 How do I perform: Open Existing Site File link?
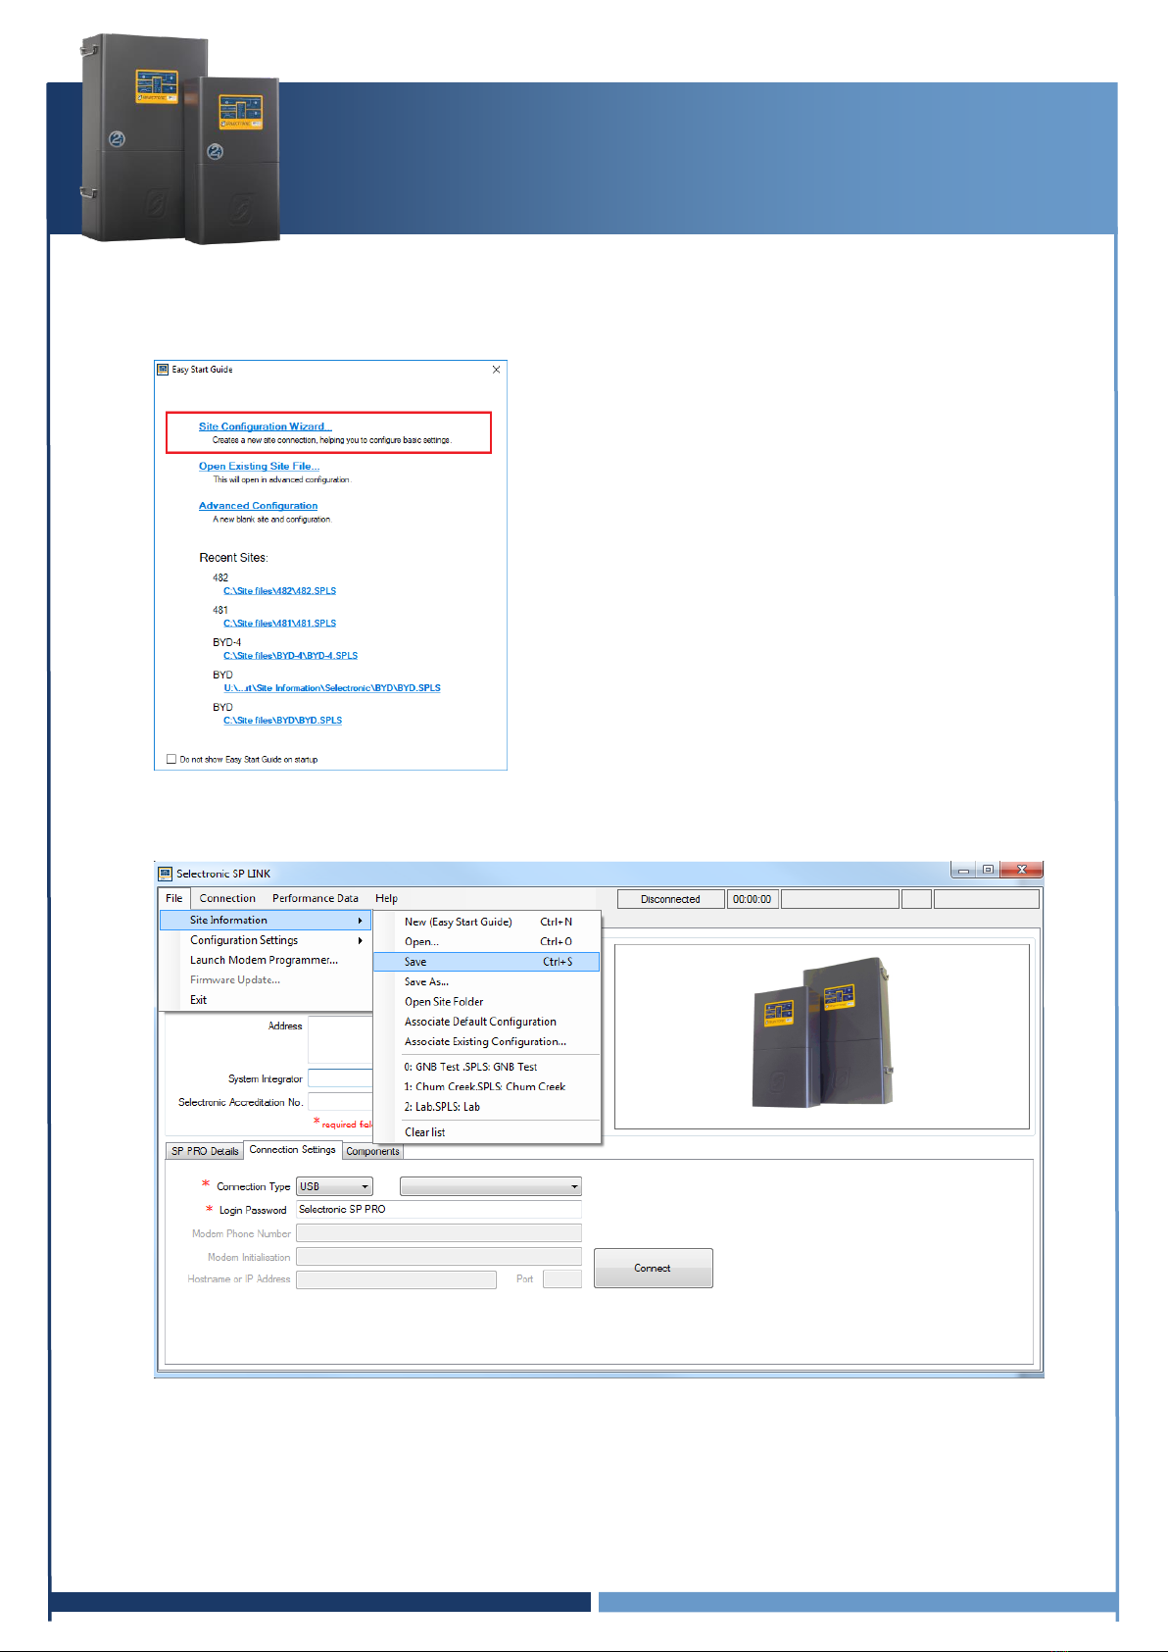point(259,467)
